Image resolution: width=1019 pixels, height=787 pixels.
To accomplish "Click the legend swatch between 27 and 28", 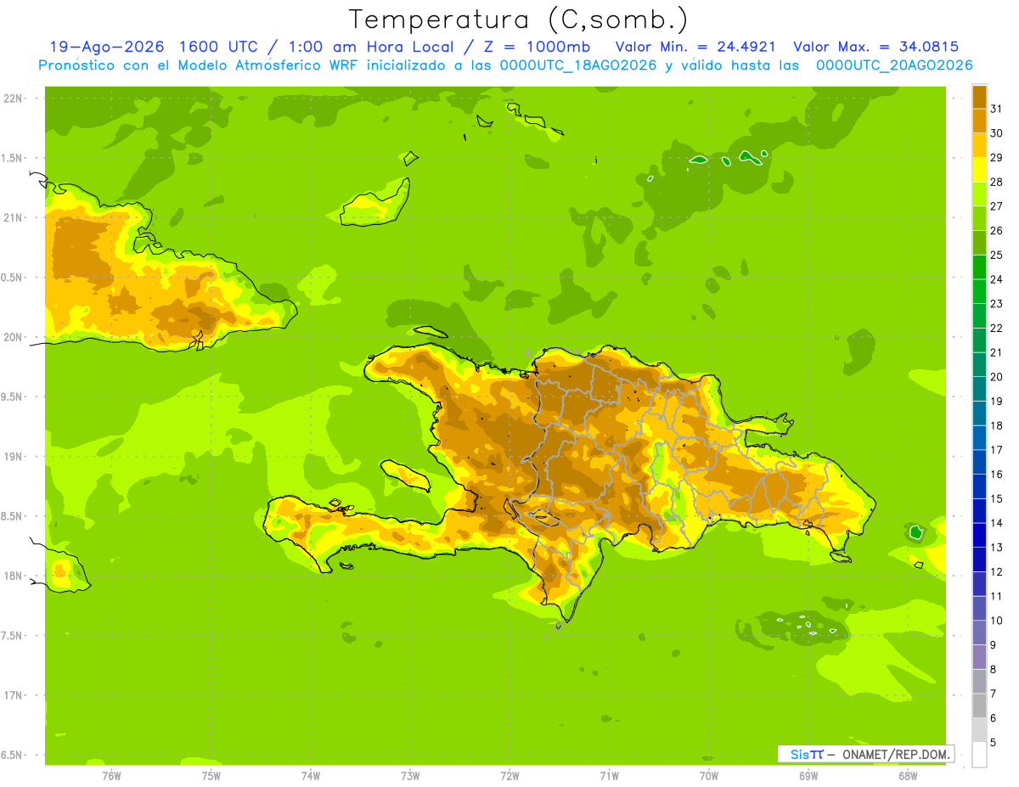I will point(979,194).
